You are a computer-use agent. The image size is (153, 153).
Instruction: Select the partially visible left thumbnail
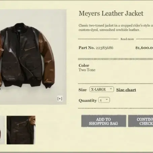[2, 130]
